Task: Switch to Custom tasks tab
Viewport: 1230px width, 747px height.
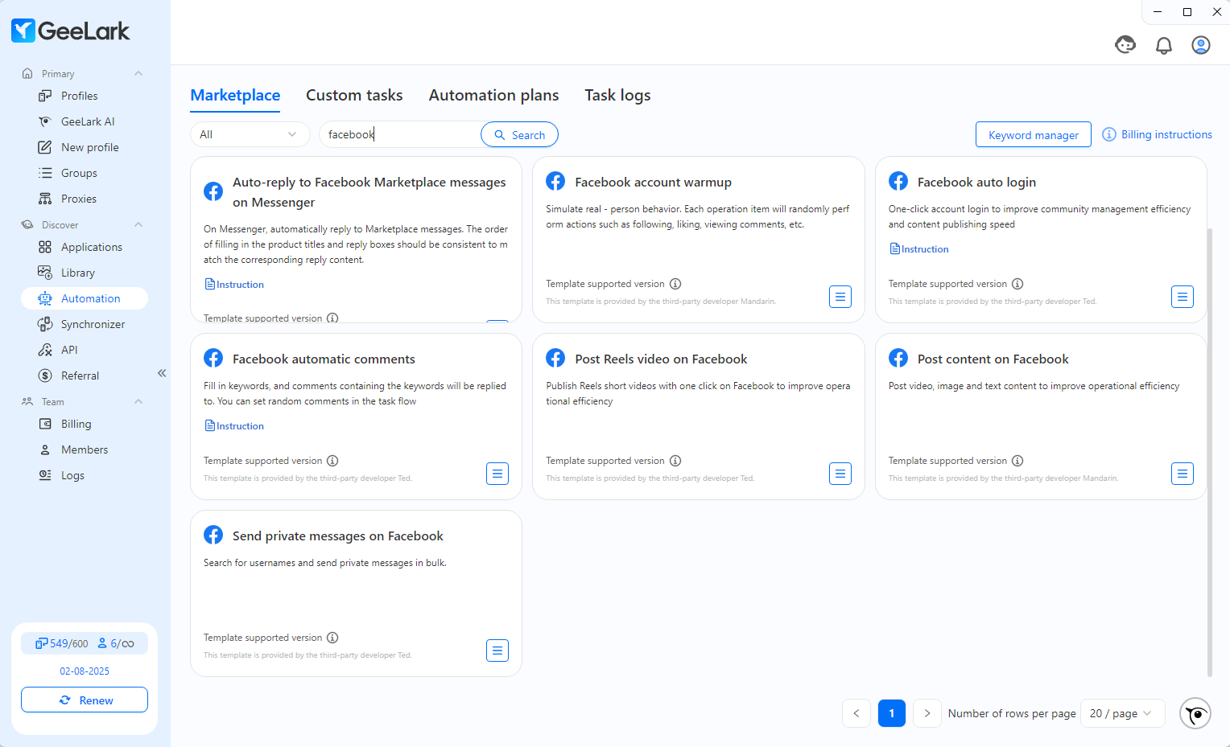Action: [x=354, y=95]
